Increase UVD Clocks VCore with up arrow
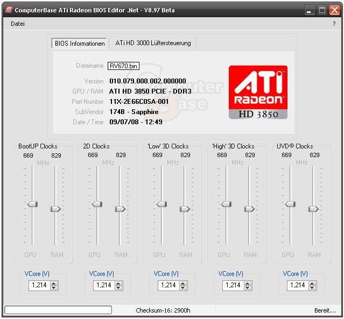 (x=312, y=283)
